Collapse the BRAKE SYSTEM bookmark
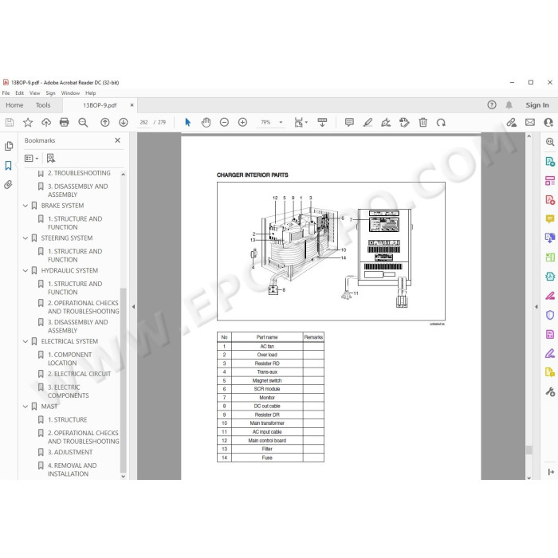558x558 pixels. (26, 206)
